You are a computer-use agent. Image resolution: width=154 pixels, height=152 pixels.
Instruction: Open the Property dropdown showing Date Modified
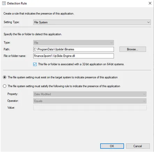click(x=90, y=94)
